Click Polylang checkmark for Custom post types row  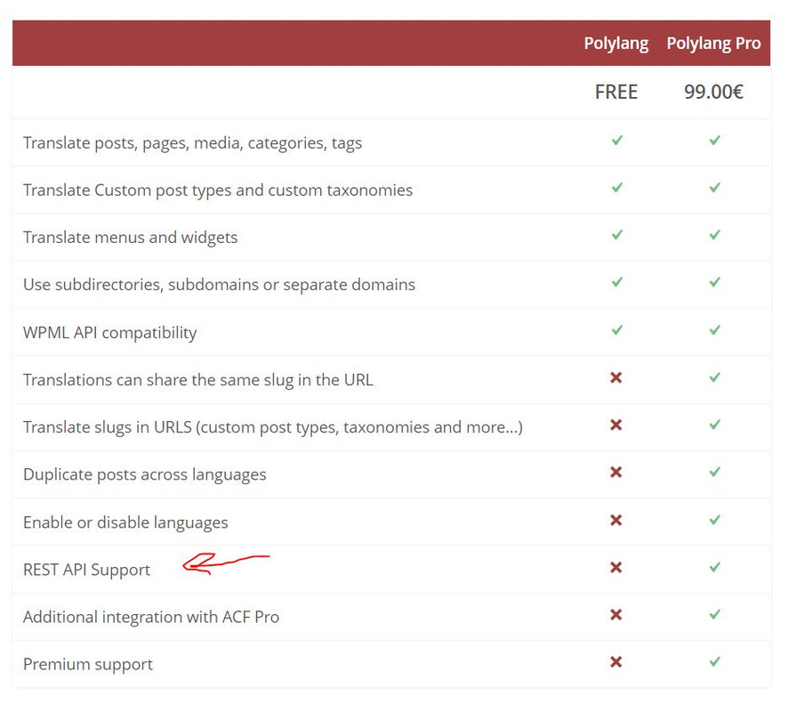[x=617, y=188]
